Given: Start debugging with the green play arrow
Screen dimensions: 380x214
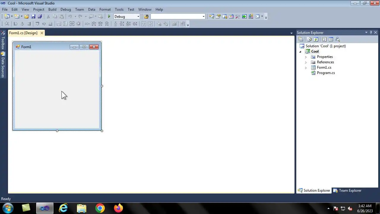Looking at the screenshot, I should pos(109,17).
